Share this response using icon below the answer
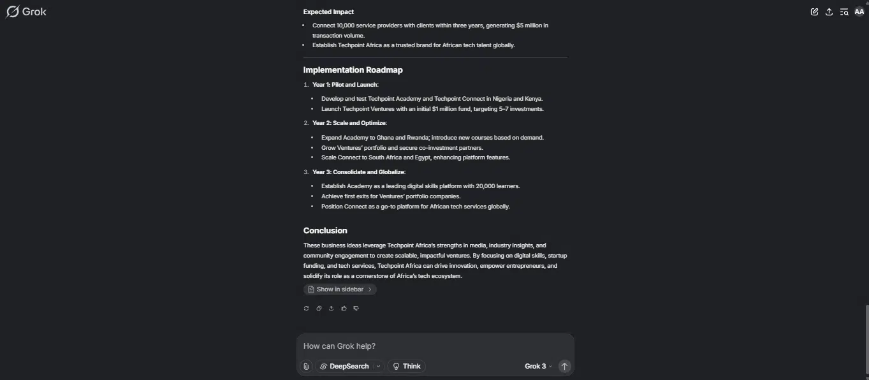869x380 pixels. click(331, 309)
